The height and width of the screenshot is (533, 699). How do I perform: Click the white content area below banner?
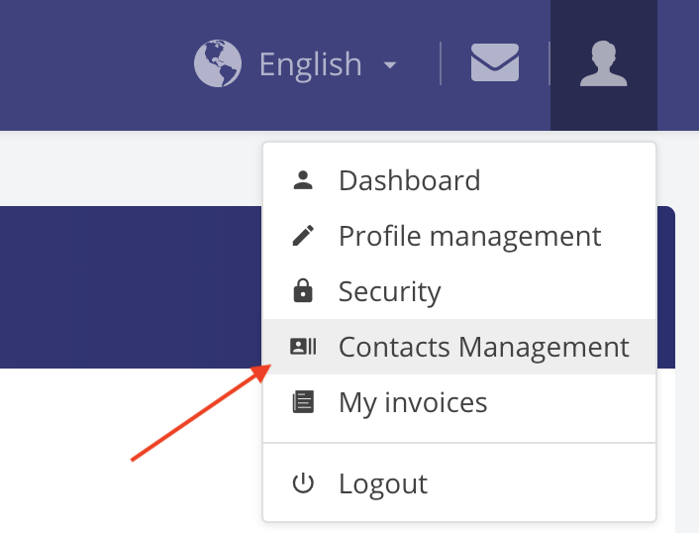130,451
